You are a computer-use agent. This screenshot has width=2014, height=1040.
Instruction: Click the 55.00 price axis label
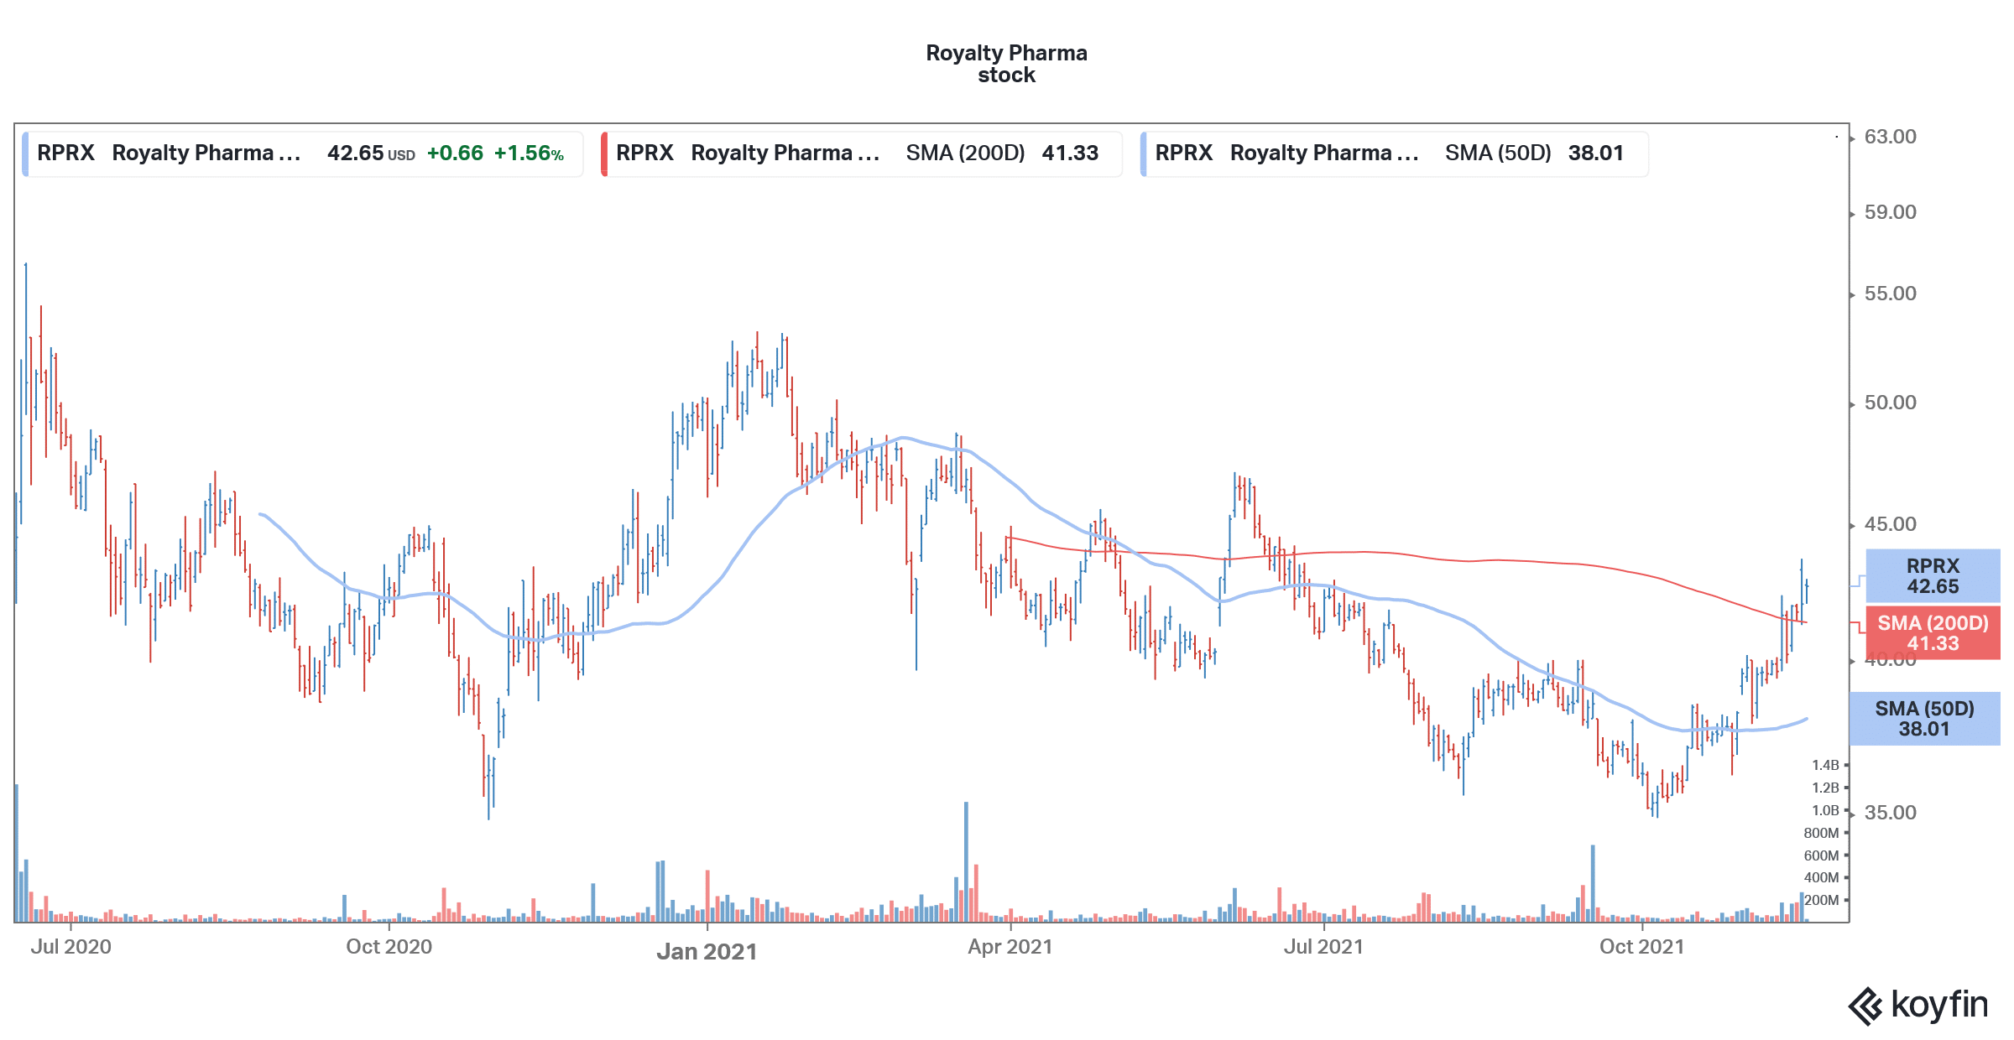pos(1890,294)
